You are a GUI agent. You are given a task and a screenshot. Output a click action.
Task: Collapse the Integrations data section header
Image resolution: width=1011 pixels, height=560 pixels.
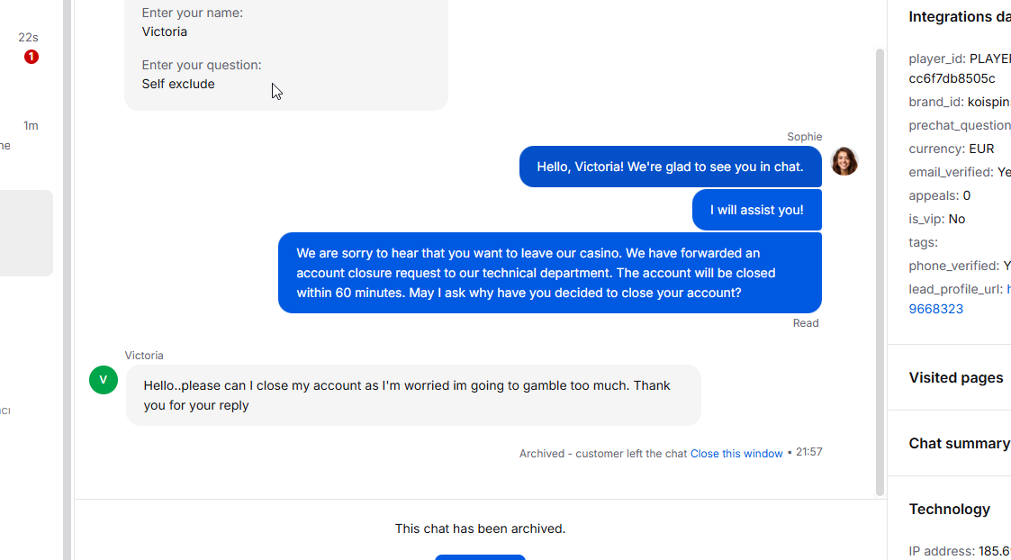[960, 16]
